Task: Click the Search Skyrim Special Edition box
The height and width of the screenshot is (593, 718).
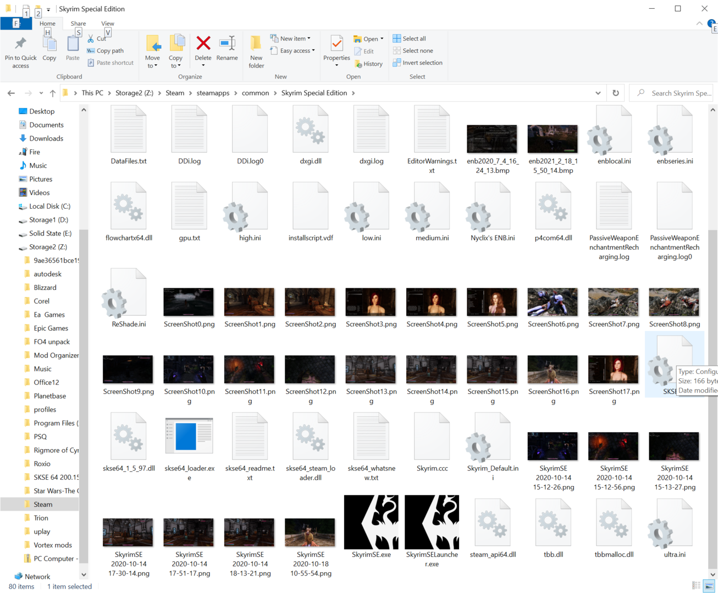Action: 671,93
